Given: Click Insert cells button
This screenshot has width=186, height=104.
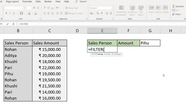Looking at the screenshot, I should pos(151,10).
